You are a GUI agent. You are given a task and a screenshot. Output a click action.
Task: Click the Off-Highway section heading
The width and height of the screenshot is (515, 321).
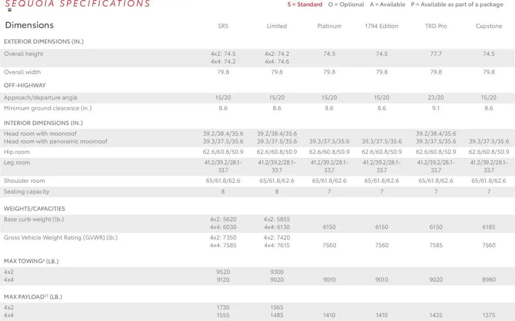click(25, 85)
